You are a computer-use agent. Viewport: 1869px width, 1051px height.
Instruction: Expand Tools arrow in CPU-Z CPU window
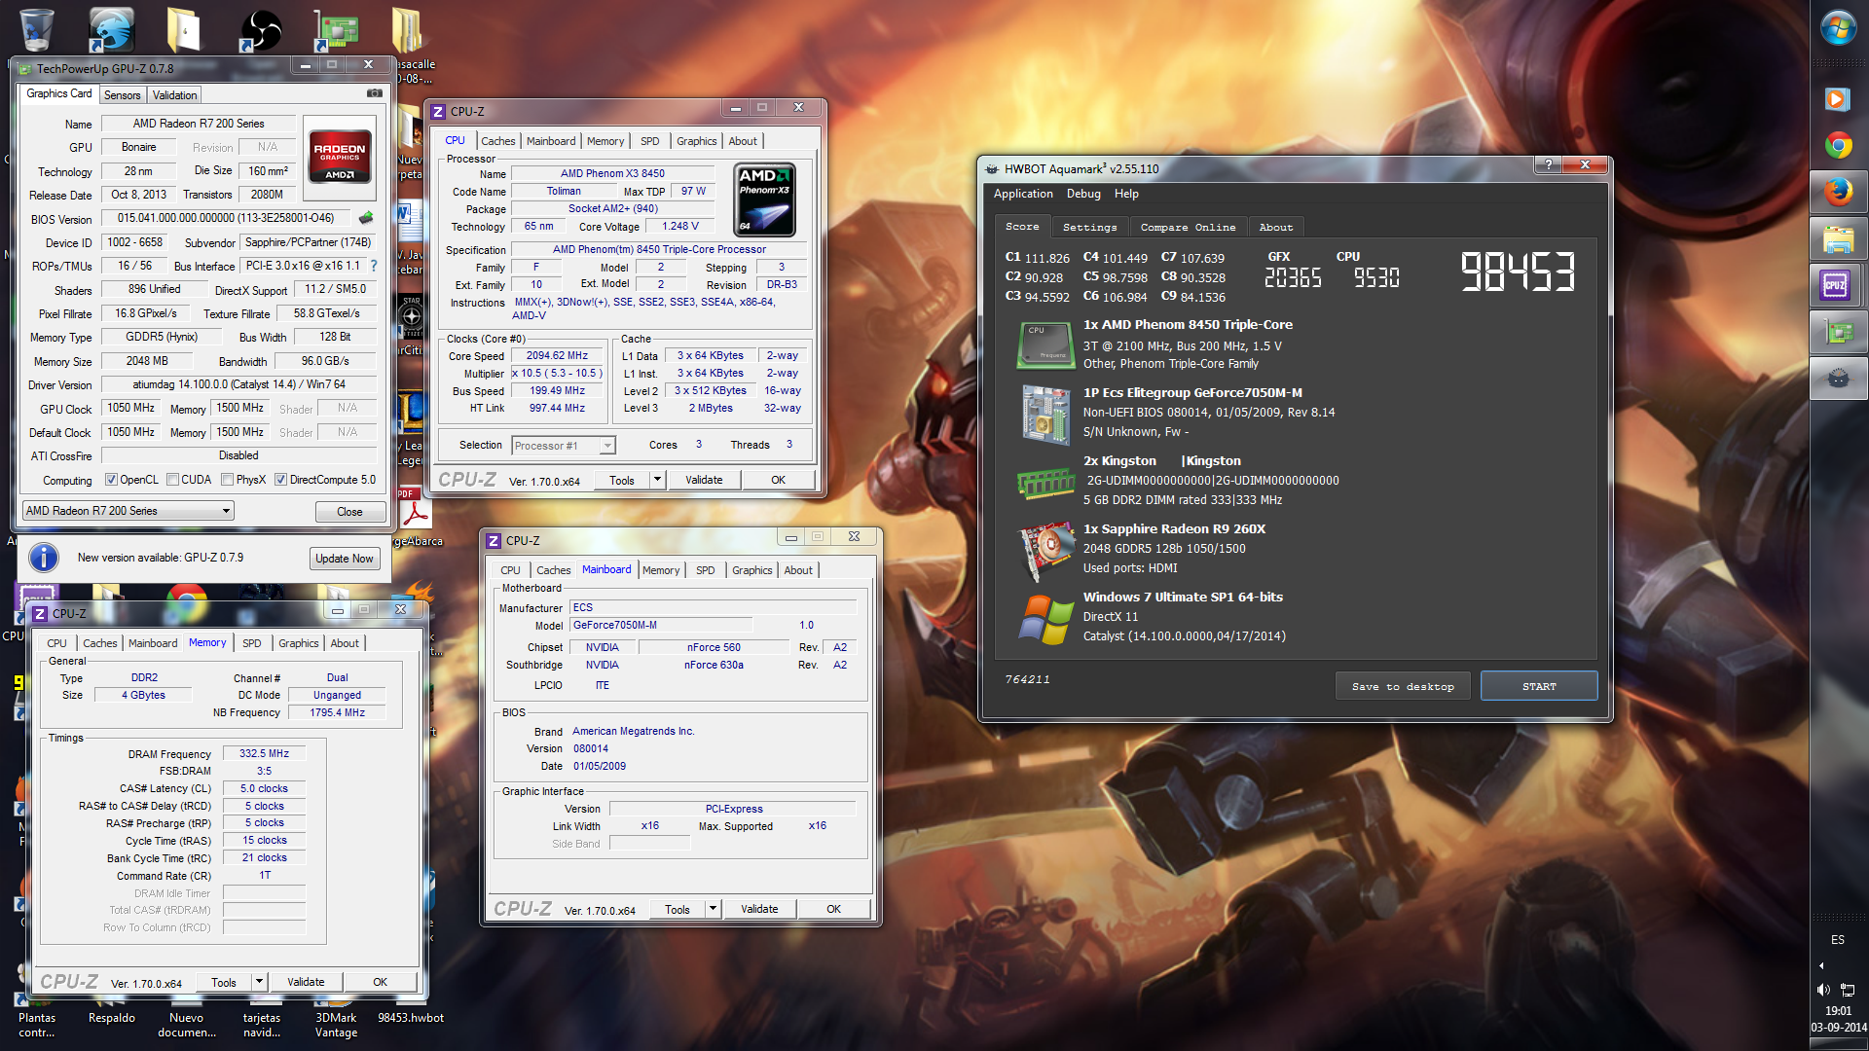tap(657, 480)
